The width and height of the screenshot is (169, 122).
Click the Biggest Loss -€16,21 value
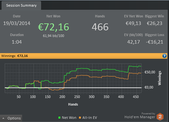click(x=154, y=42)
